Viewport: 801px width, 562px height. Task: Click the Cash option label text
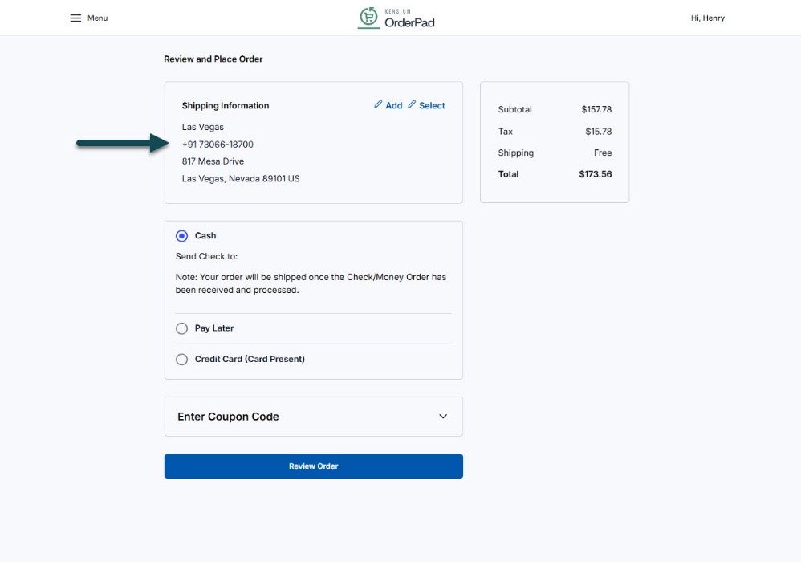pyautogui.click(x=205, y=235)
